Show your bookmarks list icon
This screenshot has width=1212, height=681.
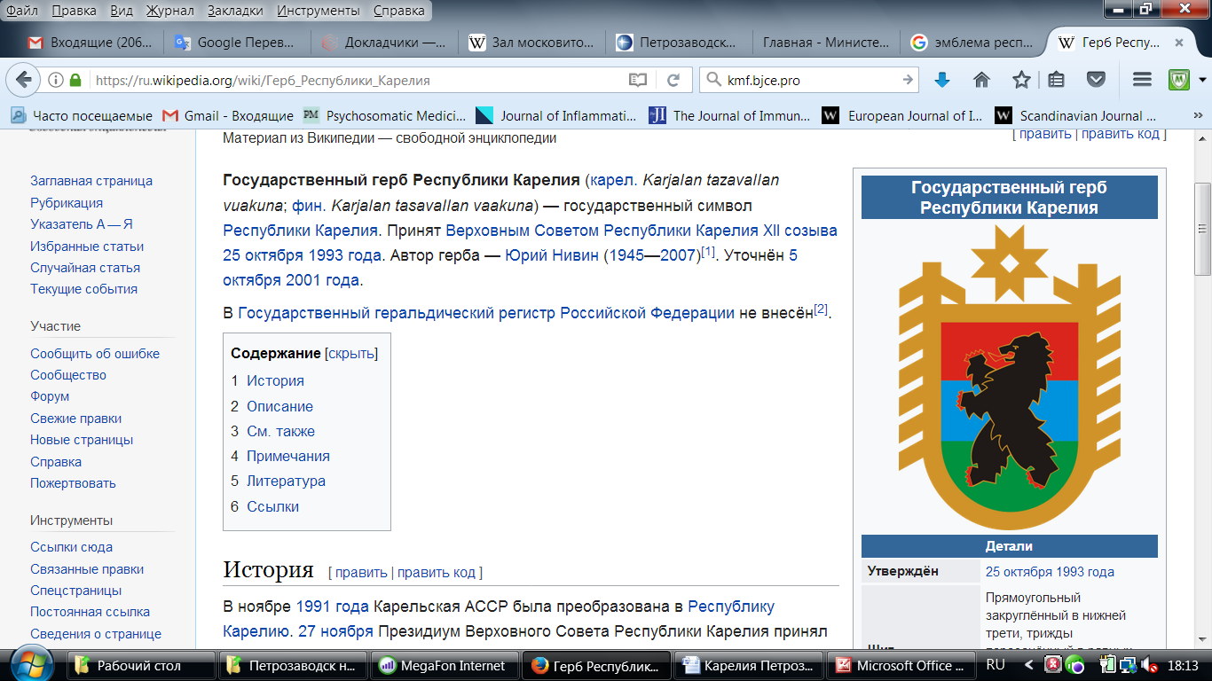[1056, 80]
